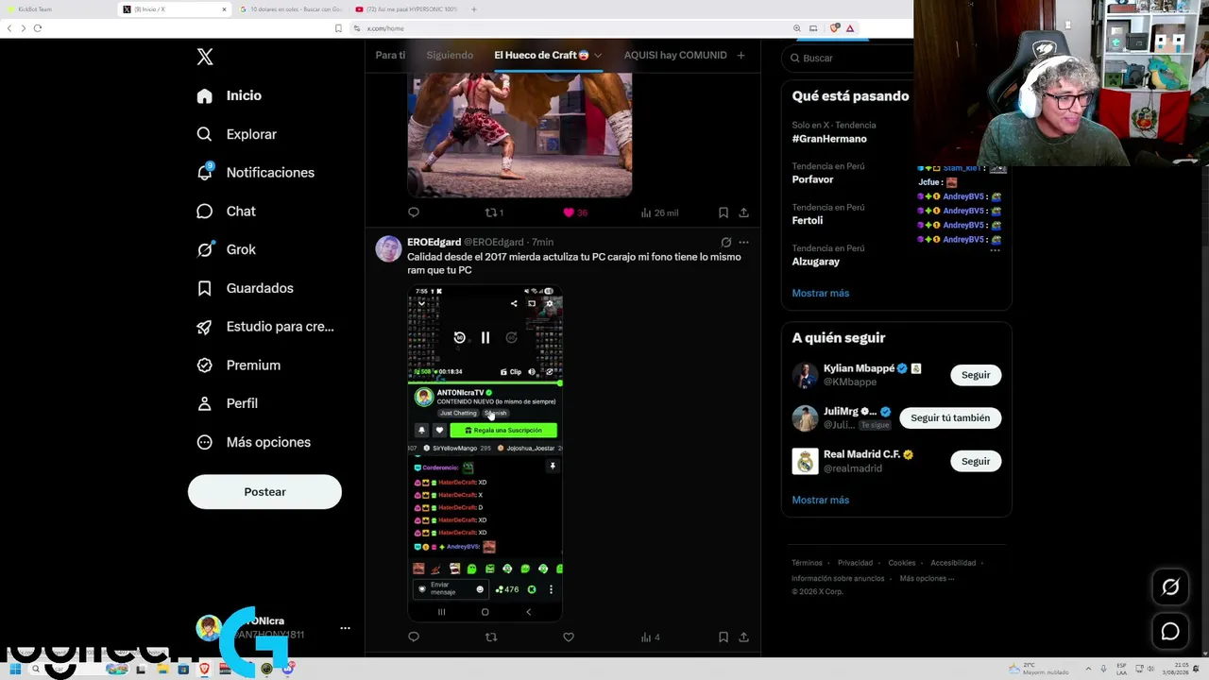Open the Windows Start menu
The image size is (1209, 680).
15,669
